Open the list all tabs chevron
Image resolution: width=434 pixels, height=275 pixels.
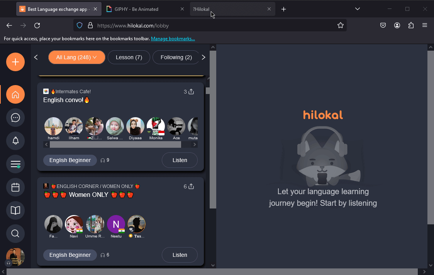click(358, 9)
